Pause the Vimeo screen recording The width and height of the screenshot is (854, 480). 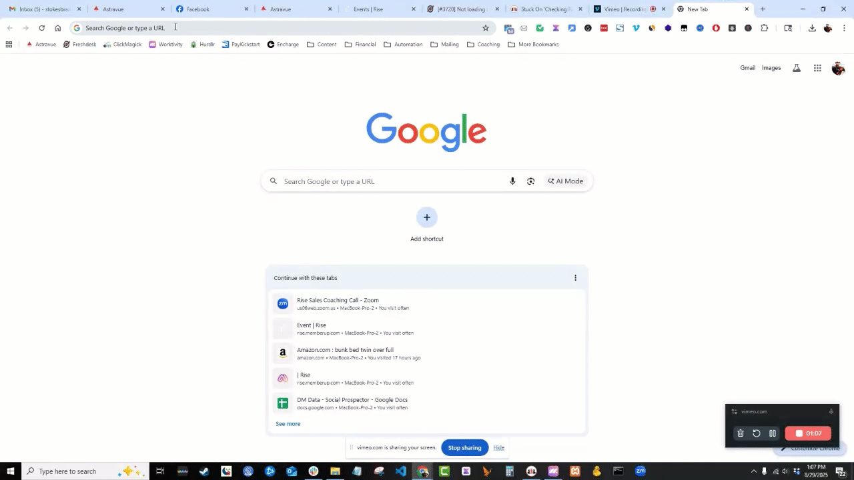[x=773, y=433]
